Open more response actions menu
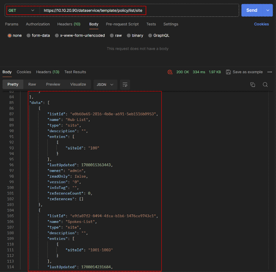The image size is (276, 272). tap(270, 72)
